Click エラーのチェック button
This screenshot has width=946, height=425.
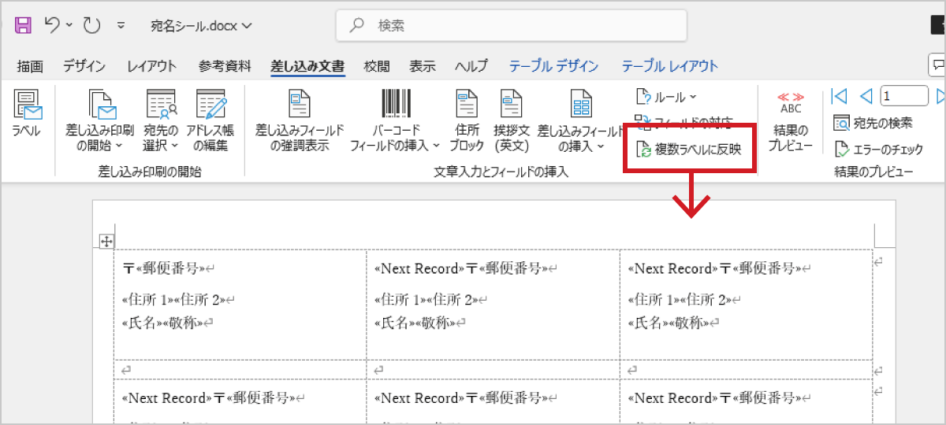[878, 149]
